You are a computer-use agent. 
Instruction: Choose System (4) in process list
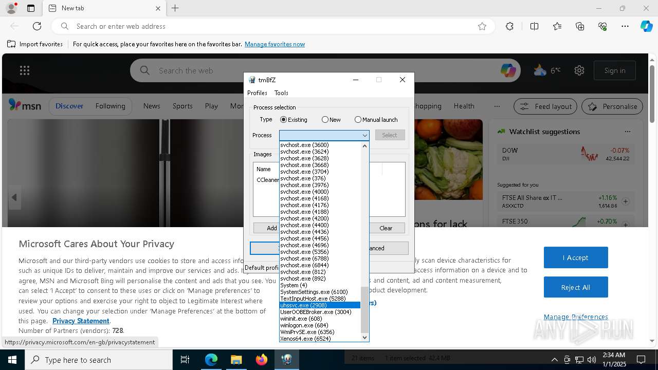320,285
